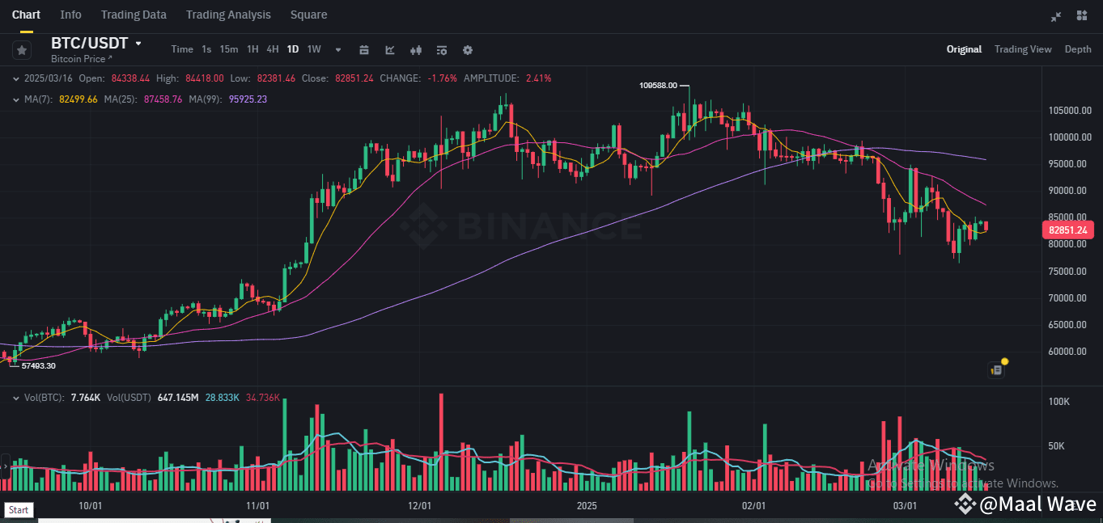
Task: Switch to Trading View chart
Action: pos(1023,49)
